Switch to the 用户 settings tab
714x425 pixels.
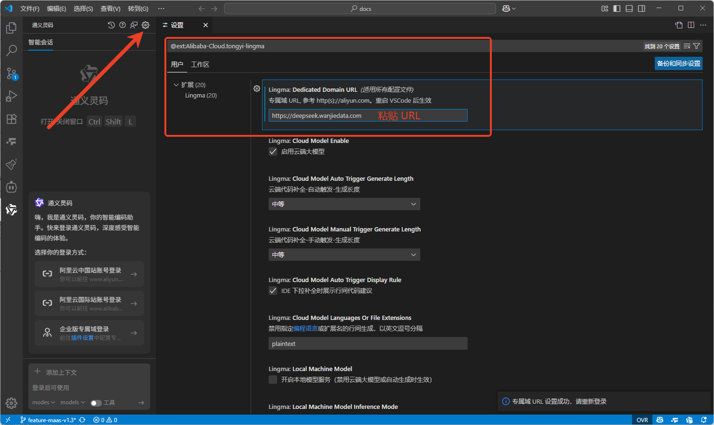click(177, 64)
